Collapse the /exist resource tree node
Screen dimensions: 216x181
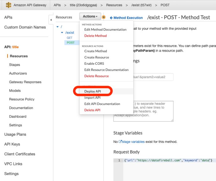[62, 33]
